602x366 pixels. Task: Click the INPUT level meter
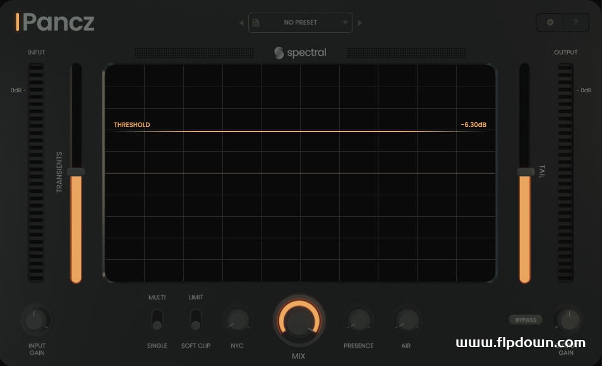pos(36,173)
